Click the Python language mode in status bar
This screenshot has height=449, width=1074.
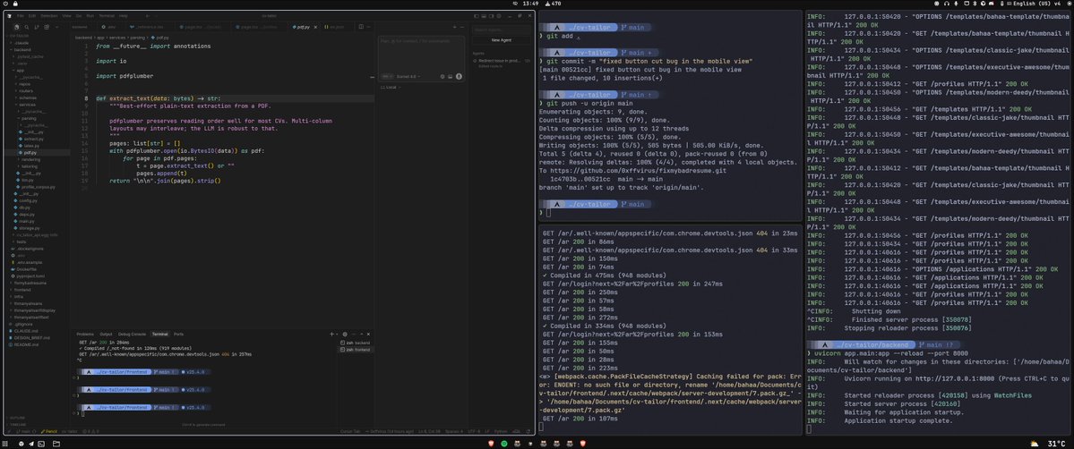[x=500, y=431]
